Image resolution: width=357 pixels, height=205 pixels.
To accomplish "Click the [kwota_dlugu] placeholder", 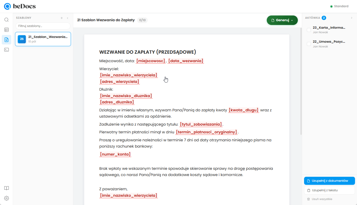I will pos(243,110).
